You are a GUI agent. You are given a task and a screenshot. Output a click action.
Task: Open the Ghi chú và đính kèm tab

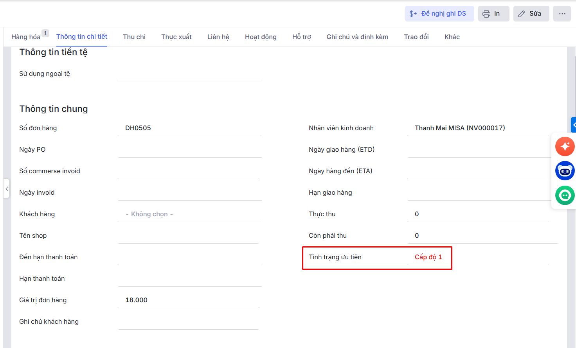(x=357, y=37)
